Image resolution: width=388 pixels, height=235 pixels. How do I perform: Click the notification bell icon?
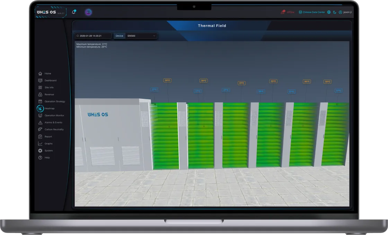point(73,12)
